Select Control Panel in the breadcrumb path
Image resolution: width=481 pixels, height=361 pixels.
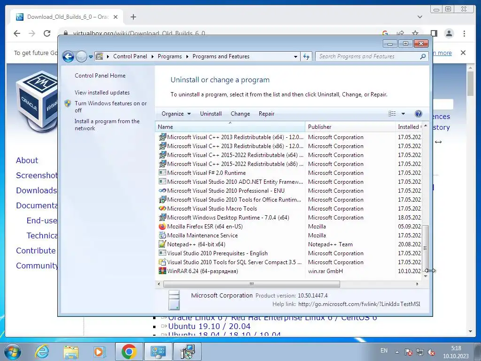pos(130,56)
